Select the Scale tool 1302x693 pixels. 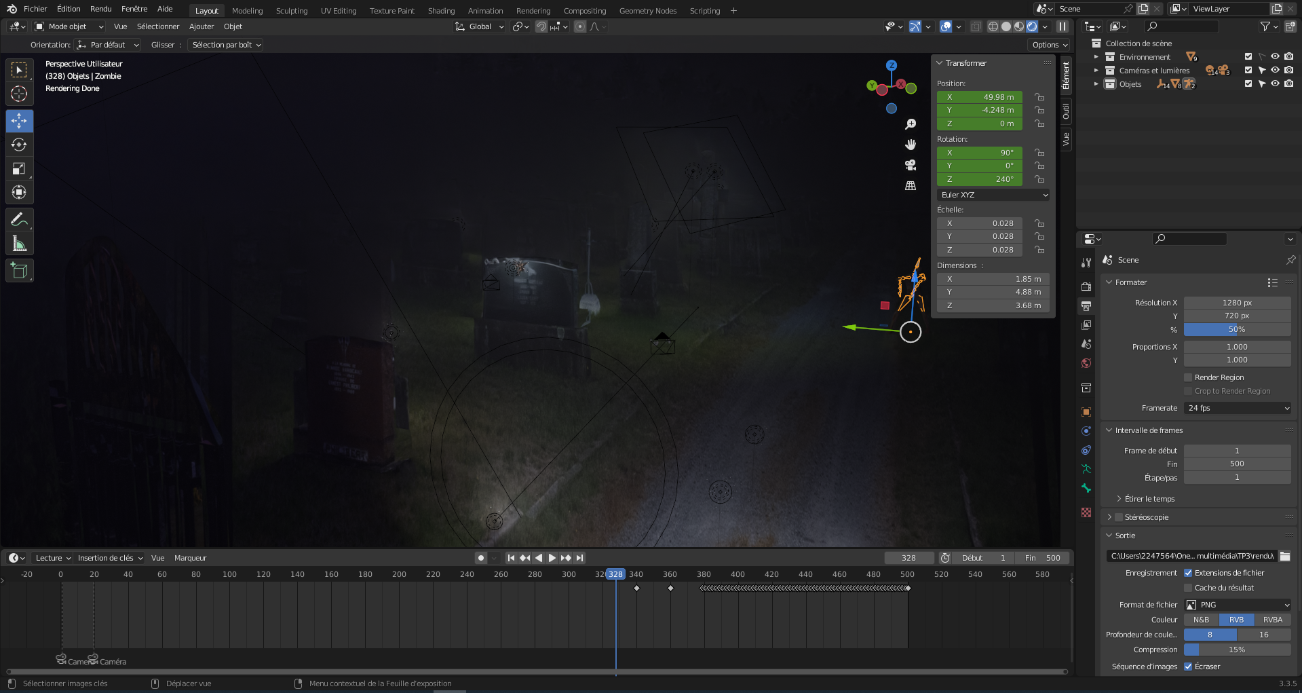(x=19, y=169)
